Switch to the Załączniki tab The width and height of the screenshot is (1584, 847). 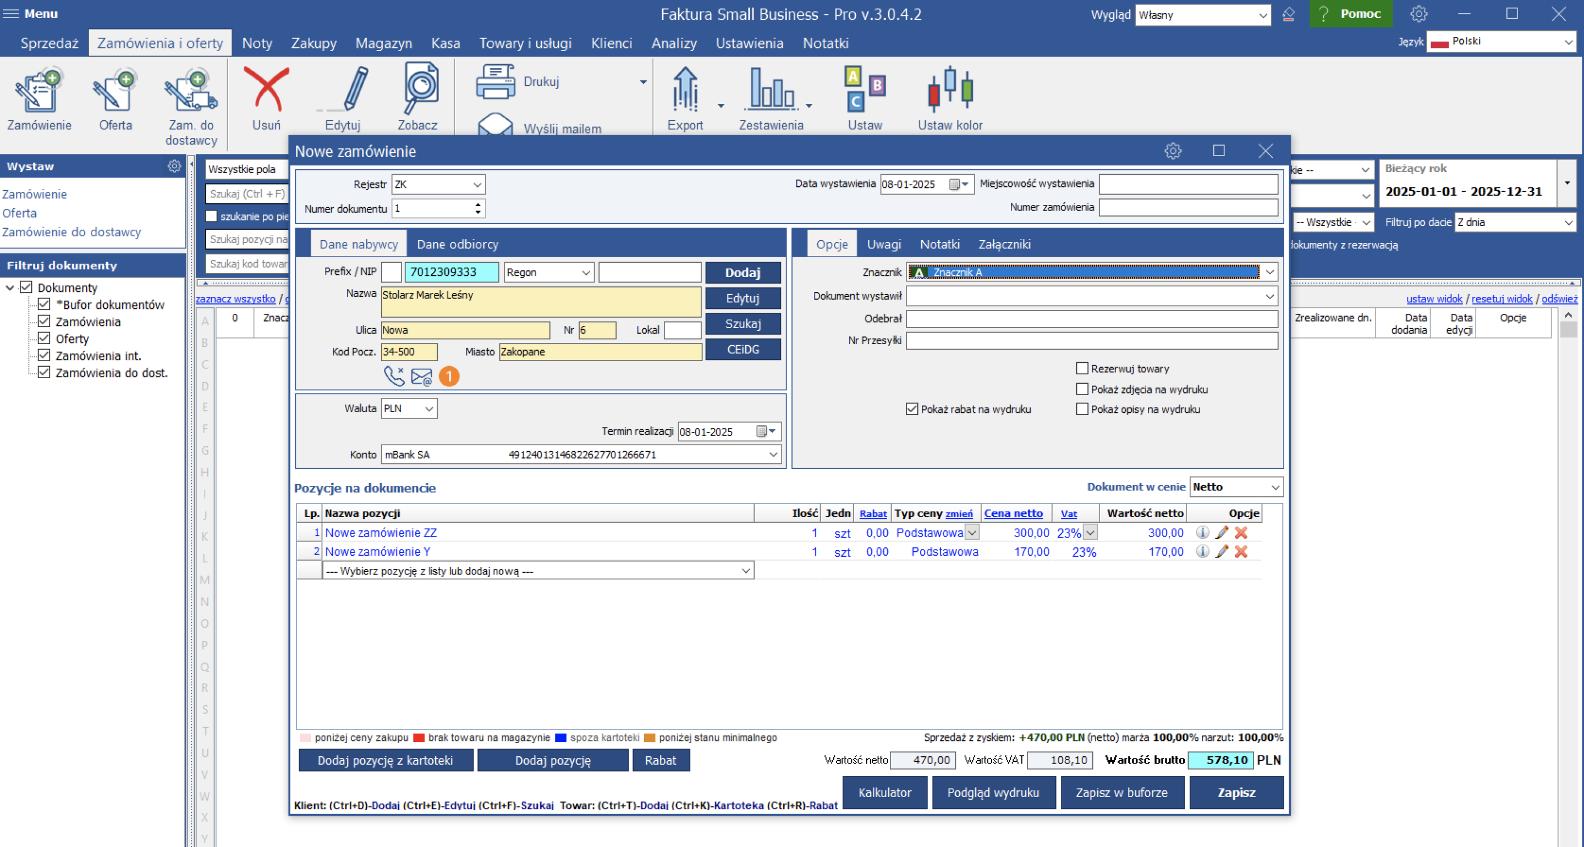(x=1004, y=244)
